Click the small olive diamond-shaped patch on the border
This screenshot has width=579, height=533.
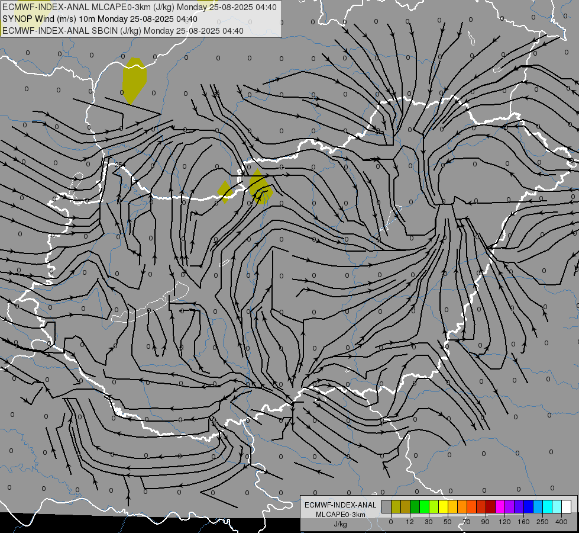tap(225, 192)
